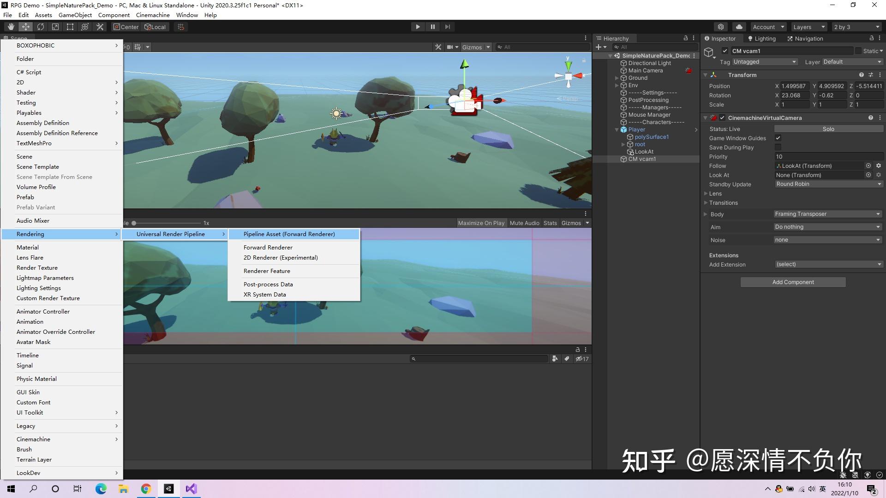Image resolution: width=886 pixels, height=498 pixels.
Task: Open Chrome from the taskbar
Action: pos(146,489)
